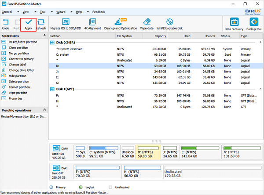Select the J: partition row

(156, 72)
